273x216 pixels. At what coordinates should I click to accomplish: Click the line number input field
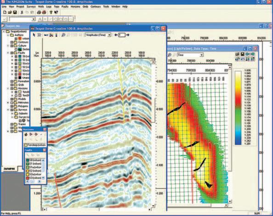(122, 35)
